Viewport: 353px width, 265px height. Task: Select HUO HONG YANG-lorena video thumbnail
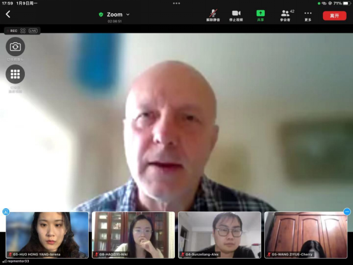tap(47, 235)
